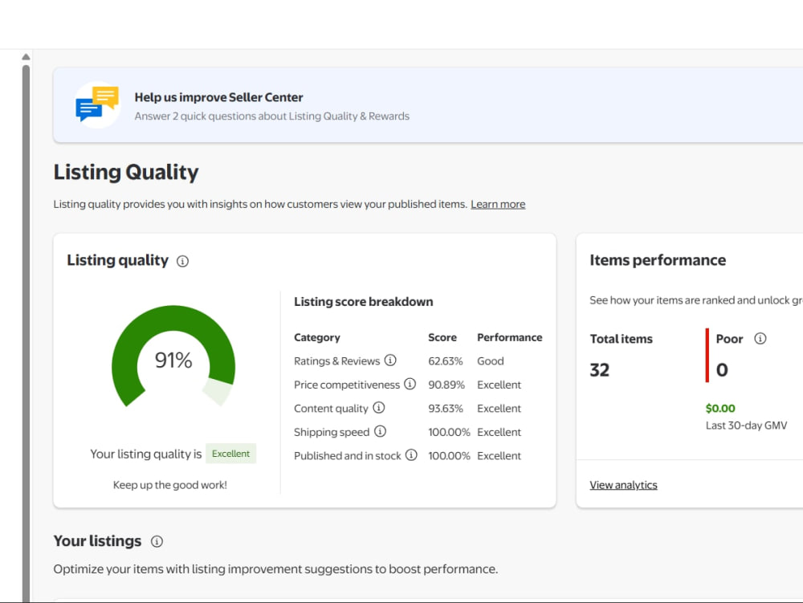The image size is (803, 603).
Task: Select the 62.63% score value
Action: pyautogui.click(x=445, y=361)
